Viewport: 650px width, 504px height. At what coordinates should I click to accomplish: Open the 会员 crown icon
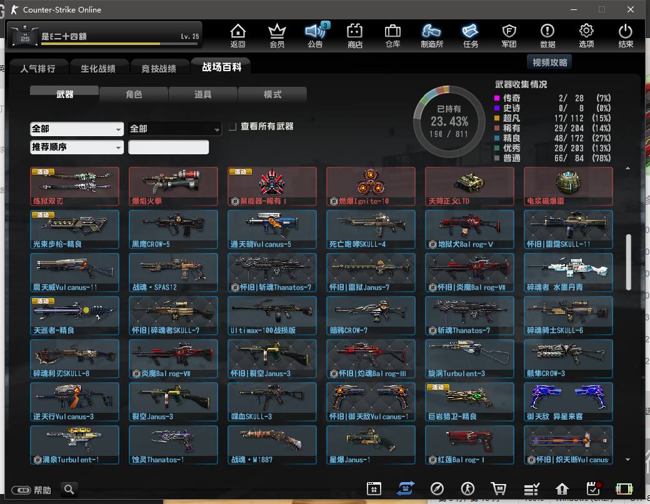click(x=277, y=35)
